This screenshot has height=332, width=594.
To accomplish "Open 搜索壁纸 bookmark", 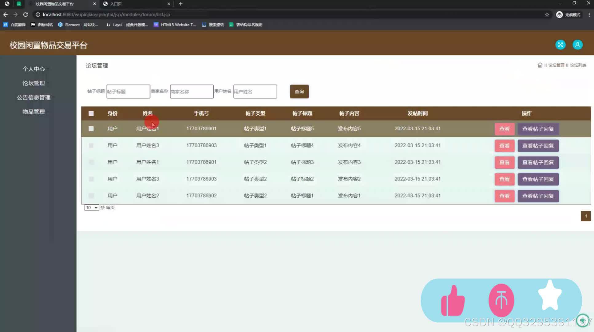I will pyautogui.click(x=213, y=25).
